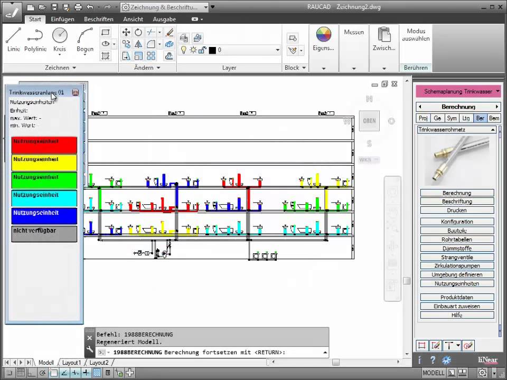507x380 pixels.
Task: Click the red Nutzungseinheit swatch
Action: click(x=44, y=145)
